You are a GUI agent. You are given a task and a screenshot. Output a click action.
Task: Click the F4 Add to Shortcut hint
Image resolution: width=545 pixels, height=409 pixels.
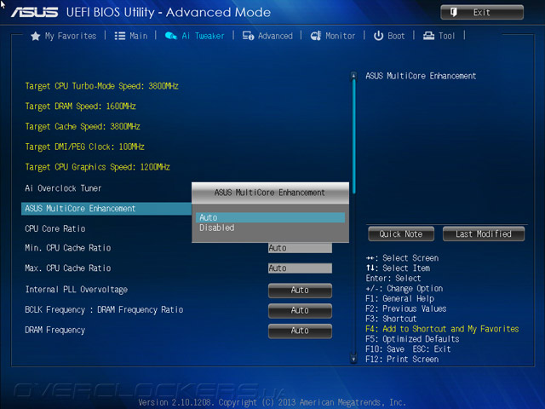pyautogui.click(x=442, y=329)
